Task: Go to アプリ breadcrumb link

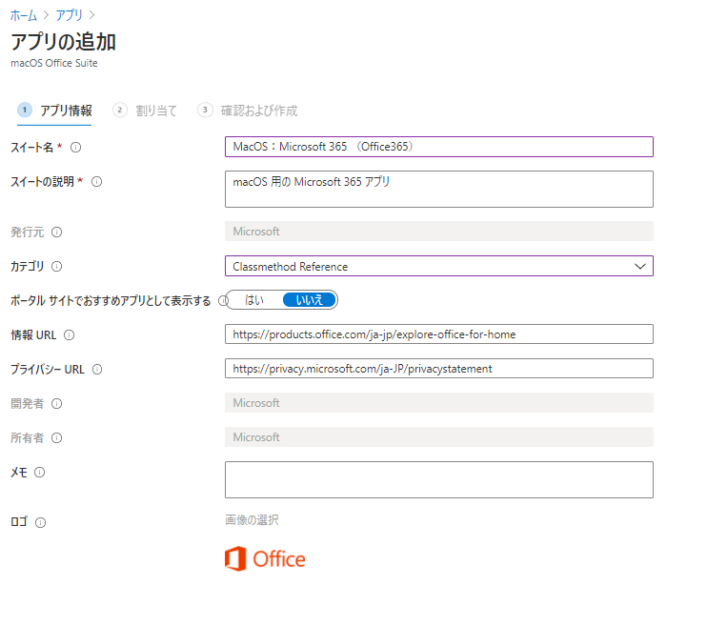Action: click(69, 15)
